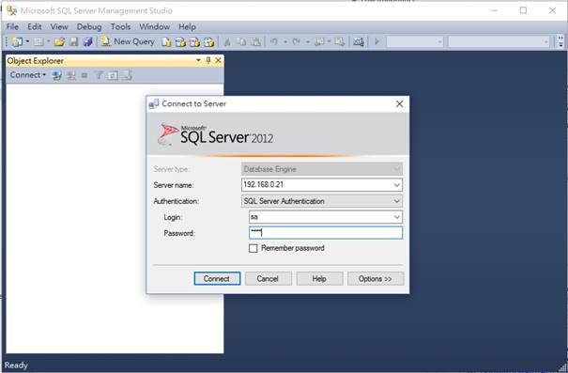Open the Server name dropdown list

click(396, 185)
